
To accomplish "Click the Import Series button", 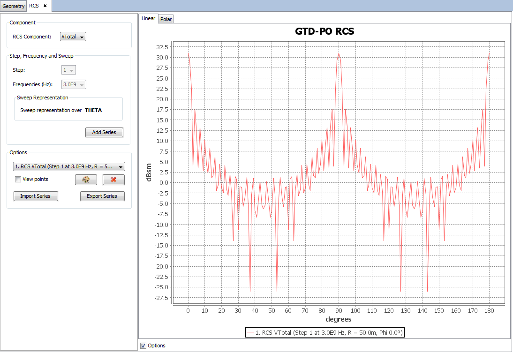I will coord(36,196).
